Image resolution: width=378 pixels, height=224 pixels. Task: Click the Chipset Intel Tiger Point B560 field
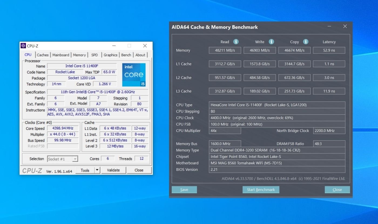277,157
